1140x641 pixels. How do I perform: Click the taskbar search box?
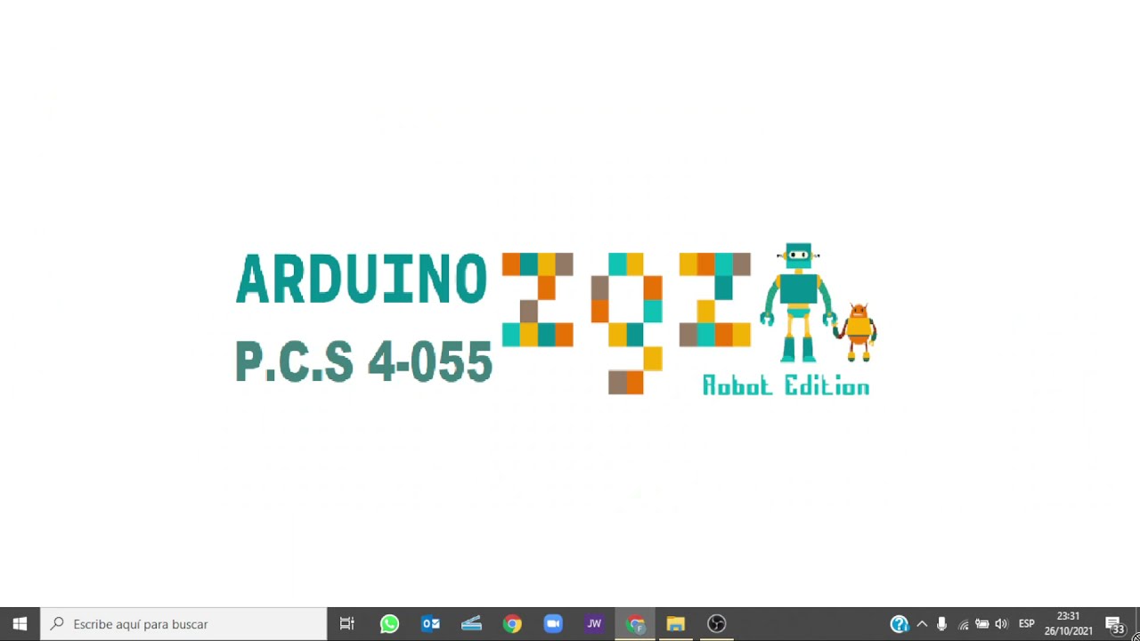(184, 624)
